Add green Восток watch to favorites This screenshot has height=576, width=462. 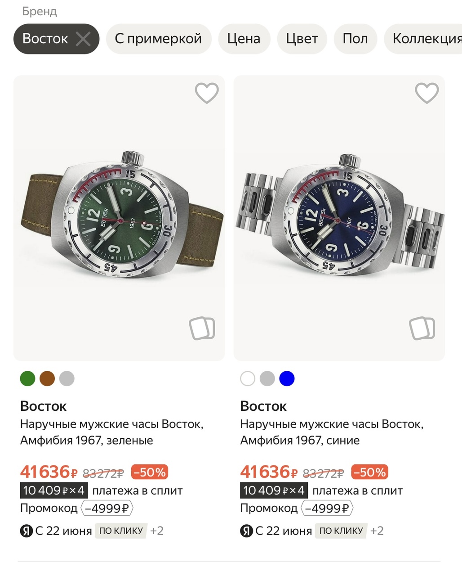click(207, 93)
